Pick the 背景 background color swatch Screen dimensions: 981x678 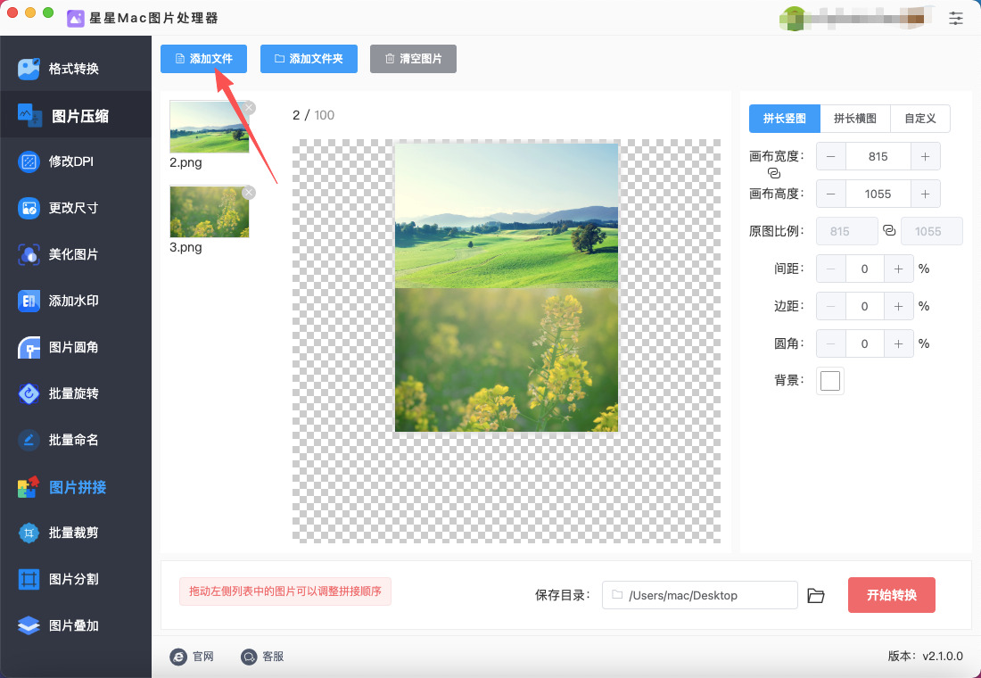pyautogui.click(x=830, y=381)
